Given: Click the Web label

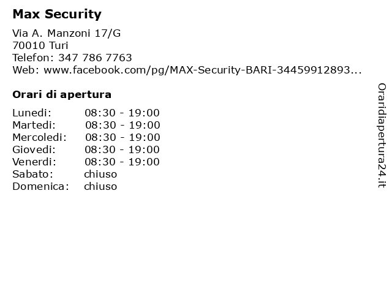Looking at the screenshot, I should pos(26,70).
